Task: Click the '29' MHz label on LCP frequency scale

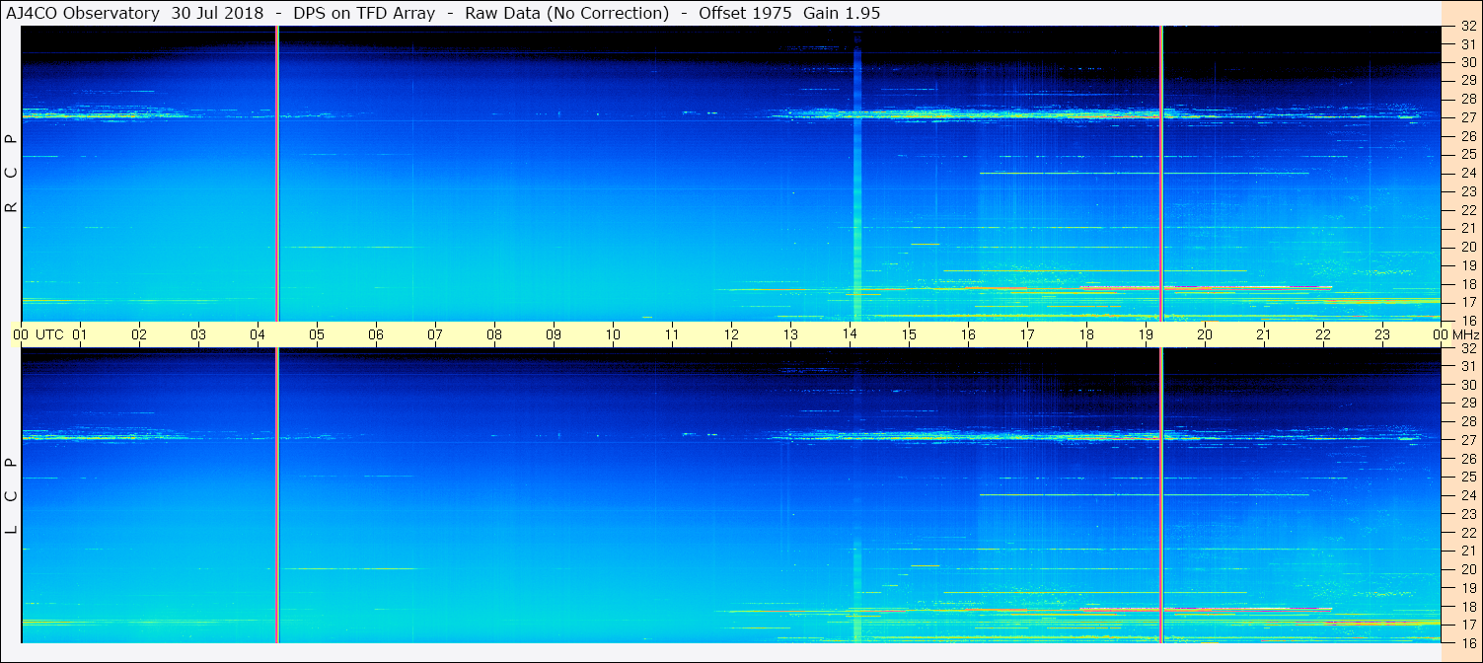Action: coord(1468,403)
